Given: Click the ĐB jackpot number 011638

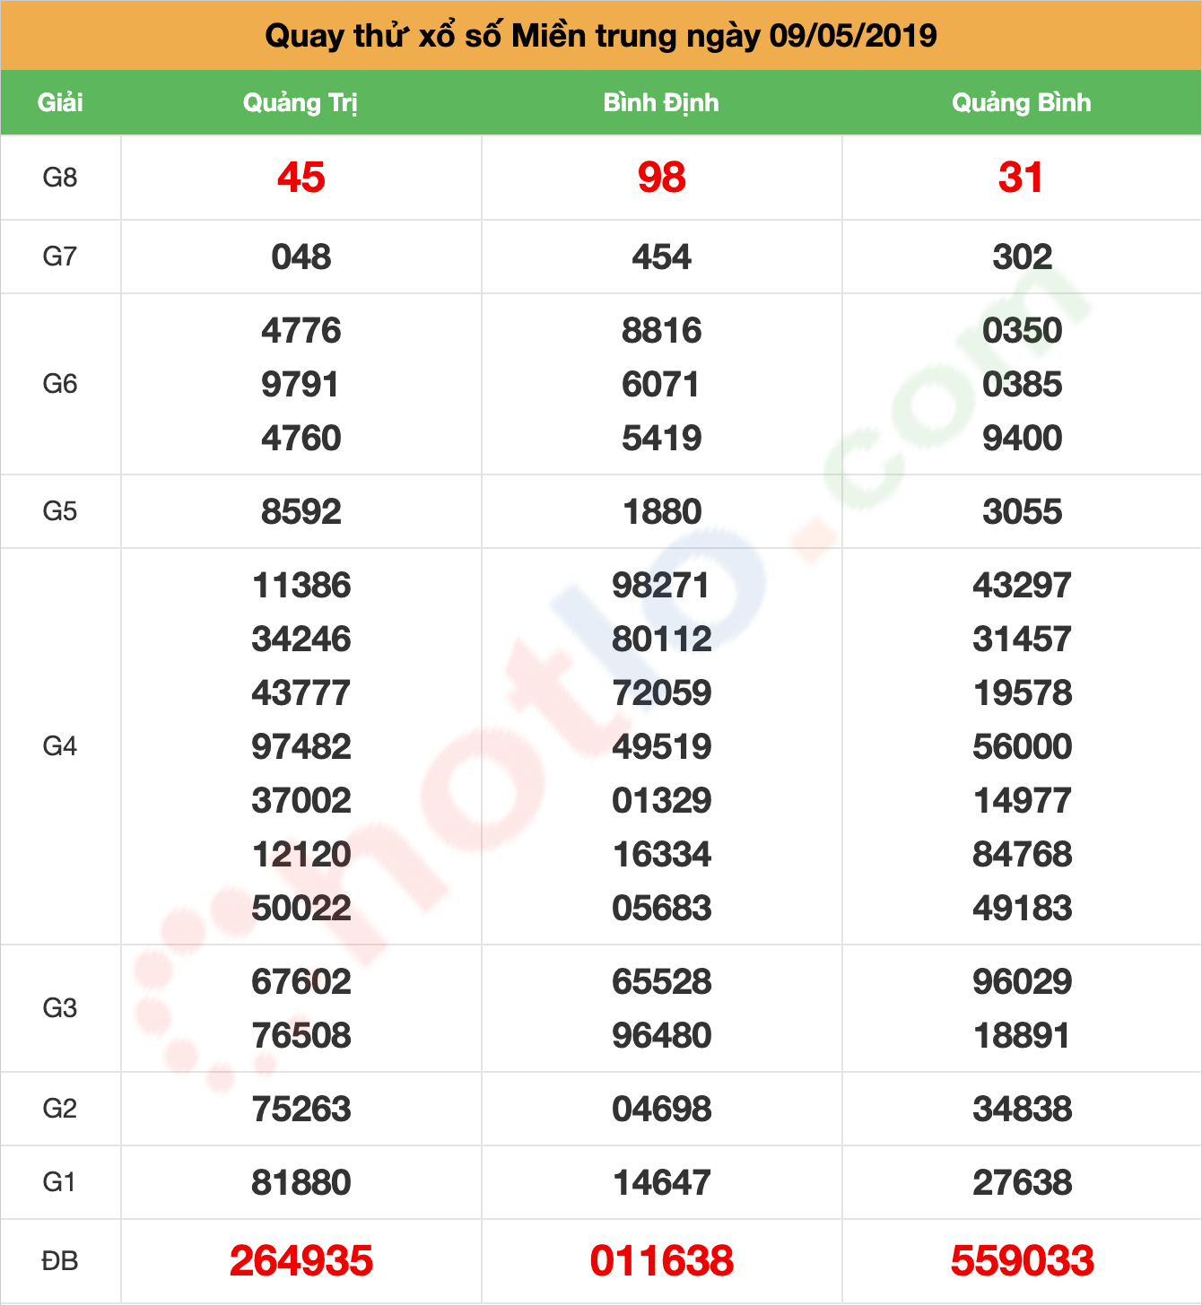Looking at the screenshot, I should click(x=662, y=1261).
